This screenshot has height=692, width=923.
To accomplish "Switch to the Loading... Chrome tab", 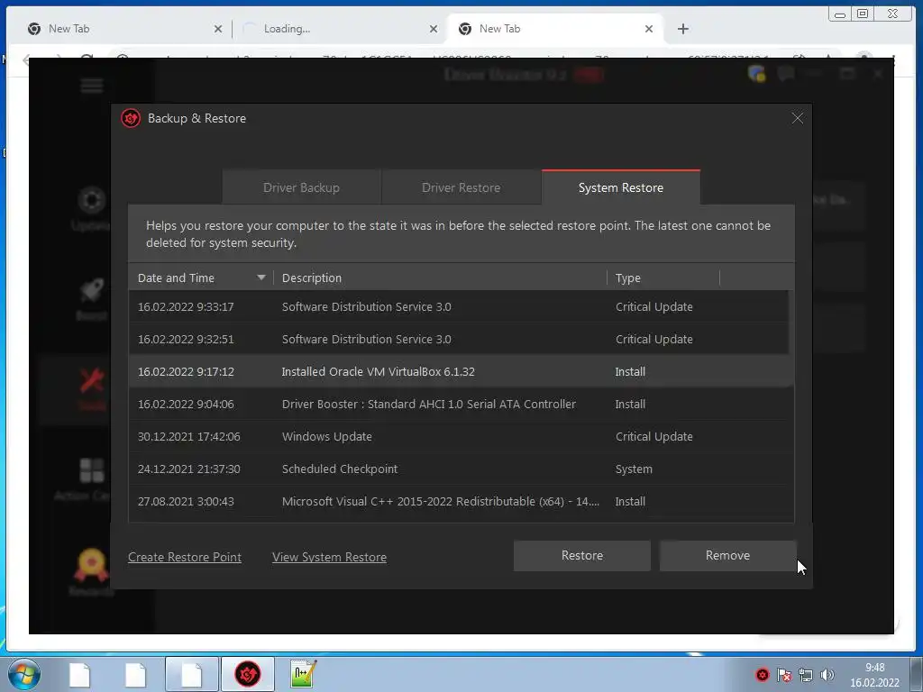I will pyautogui.click(x=340, y=28).
